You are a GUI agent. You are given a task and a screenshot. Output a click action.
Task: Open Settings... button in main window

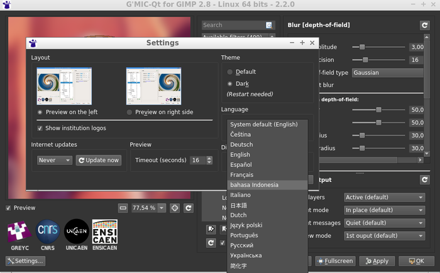pos(25,261)
